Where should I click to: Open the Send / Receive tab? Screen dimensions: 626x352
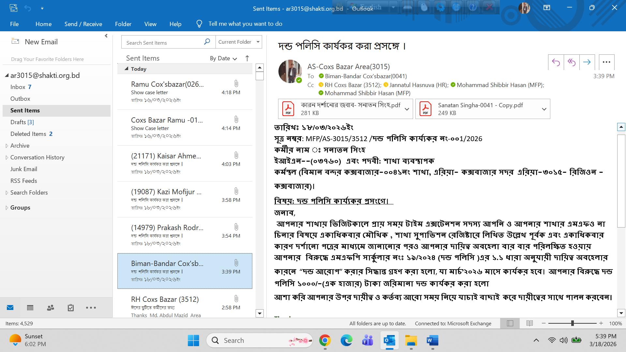coord(83,24)
